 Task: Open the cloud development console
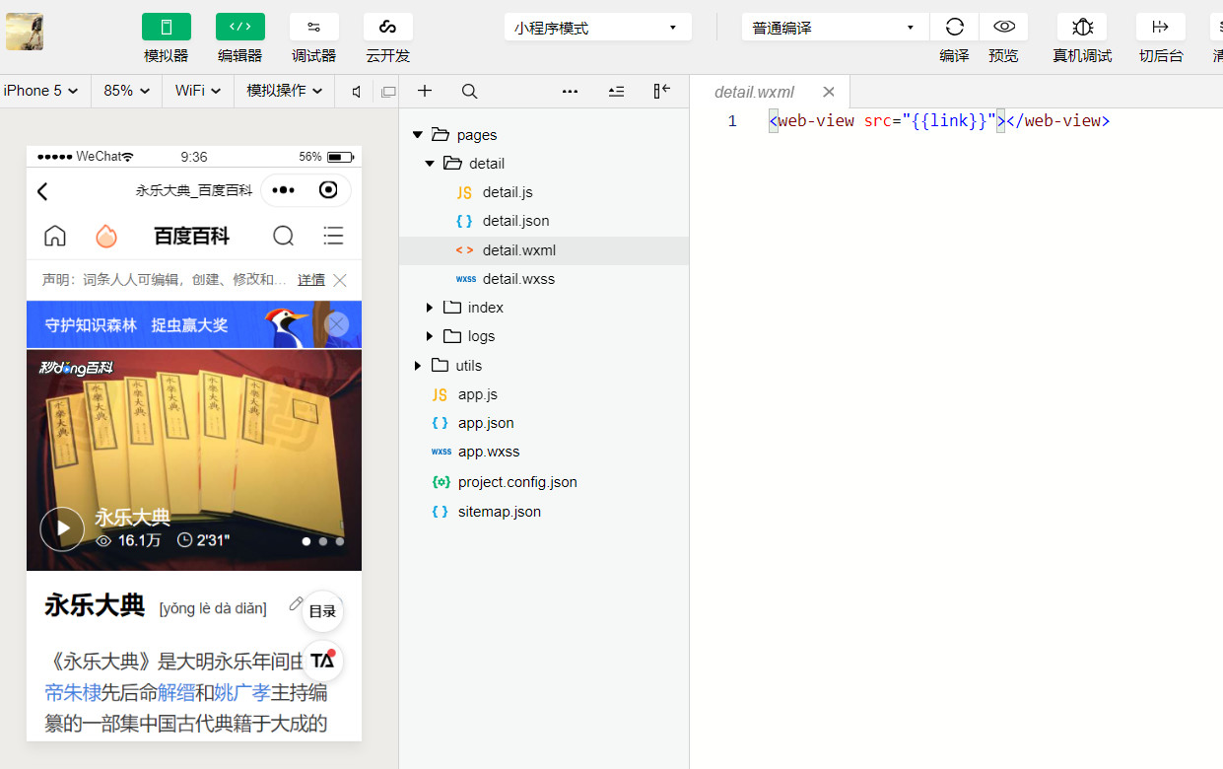(x=387, y=27)
